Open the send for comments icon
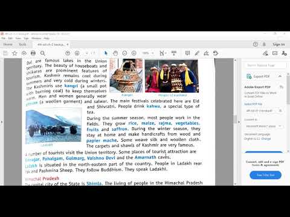 (275, 53)
